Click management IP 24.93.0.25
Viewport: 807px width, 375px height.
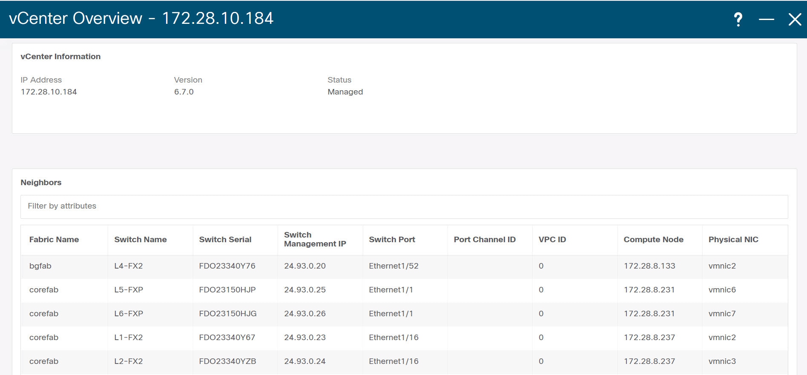click(x=305, y=290)
